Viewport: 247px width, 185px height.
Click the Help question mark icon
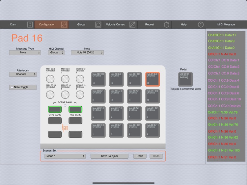(x=201, y=25)
